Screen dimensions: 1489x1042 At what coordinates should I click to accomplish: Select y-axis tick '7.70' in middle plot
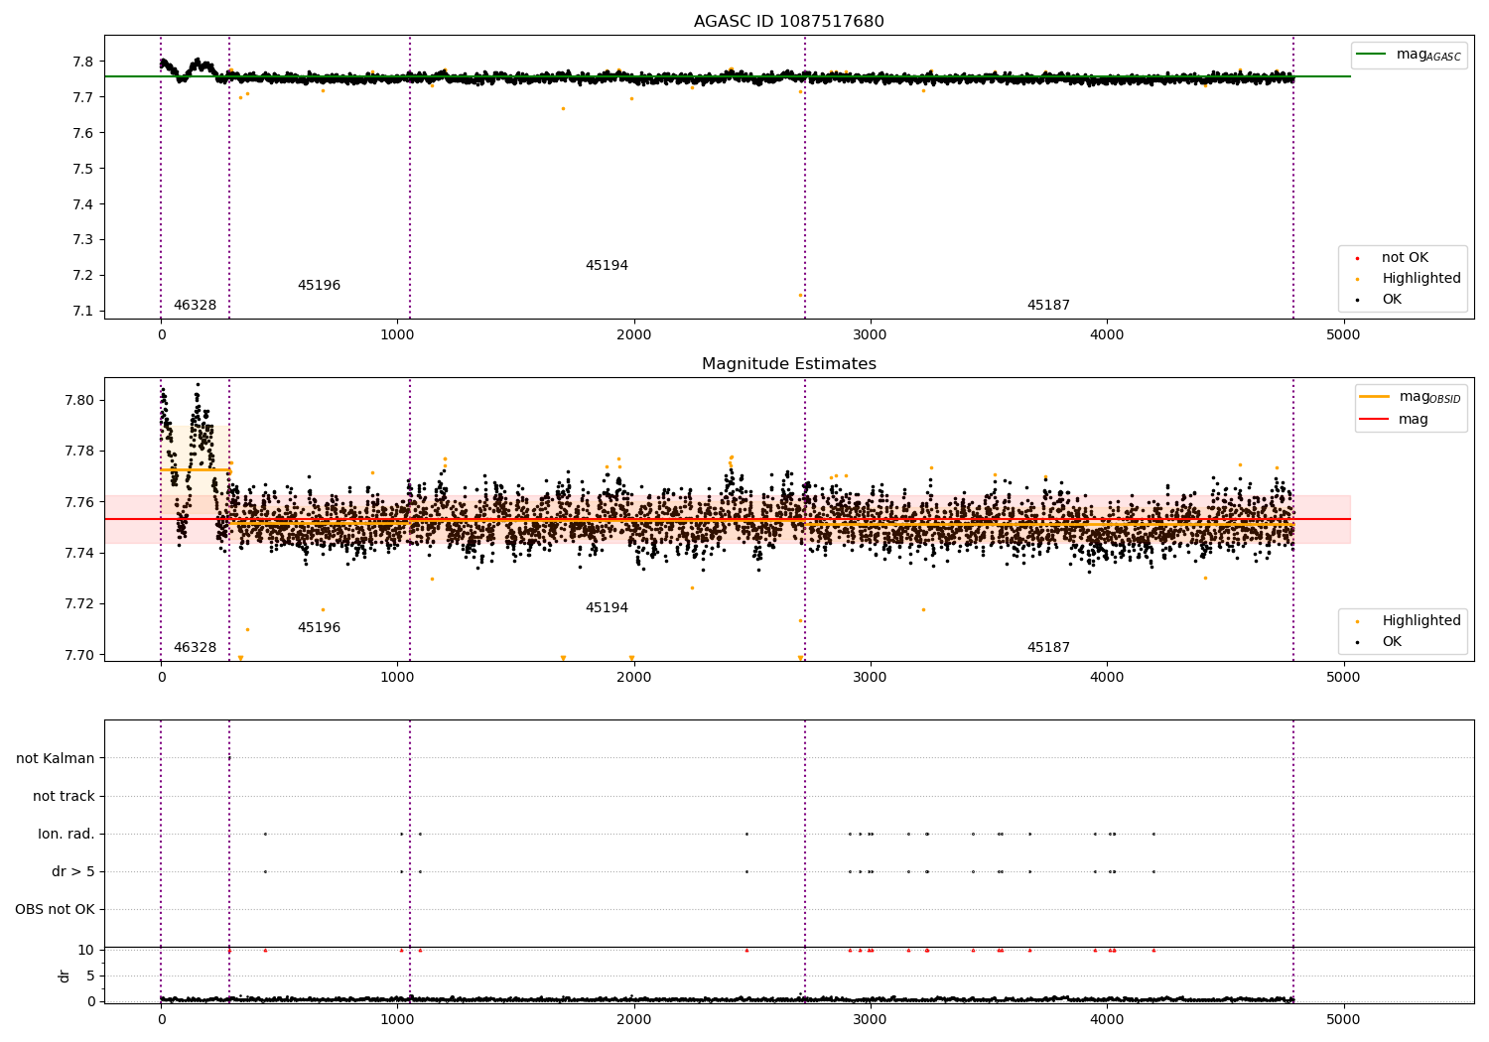[x=80, y=655]
